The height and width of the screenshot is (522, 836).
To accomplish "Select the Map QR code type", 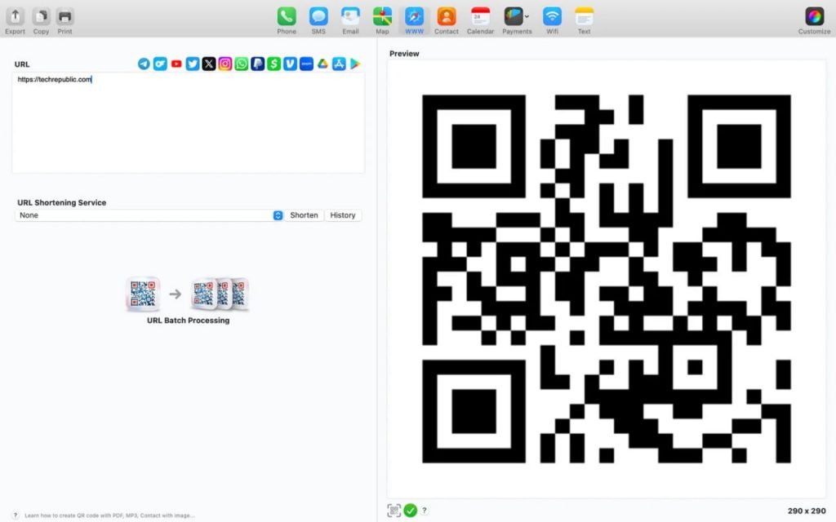I will coord(382,16).
